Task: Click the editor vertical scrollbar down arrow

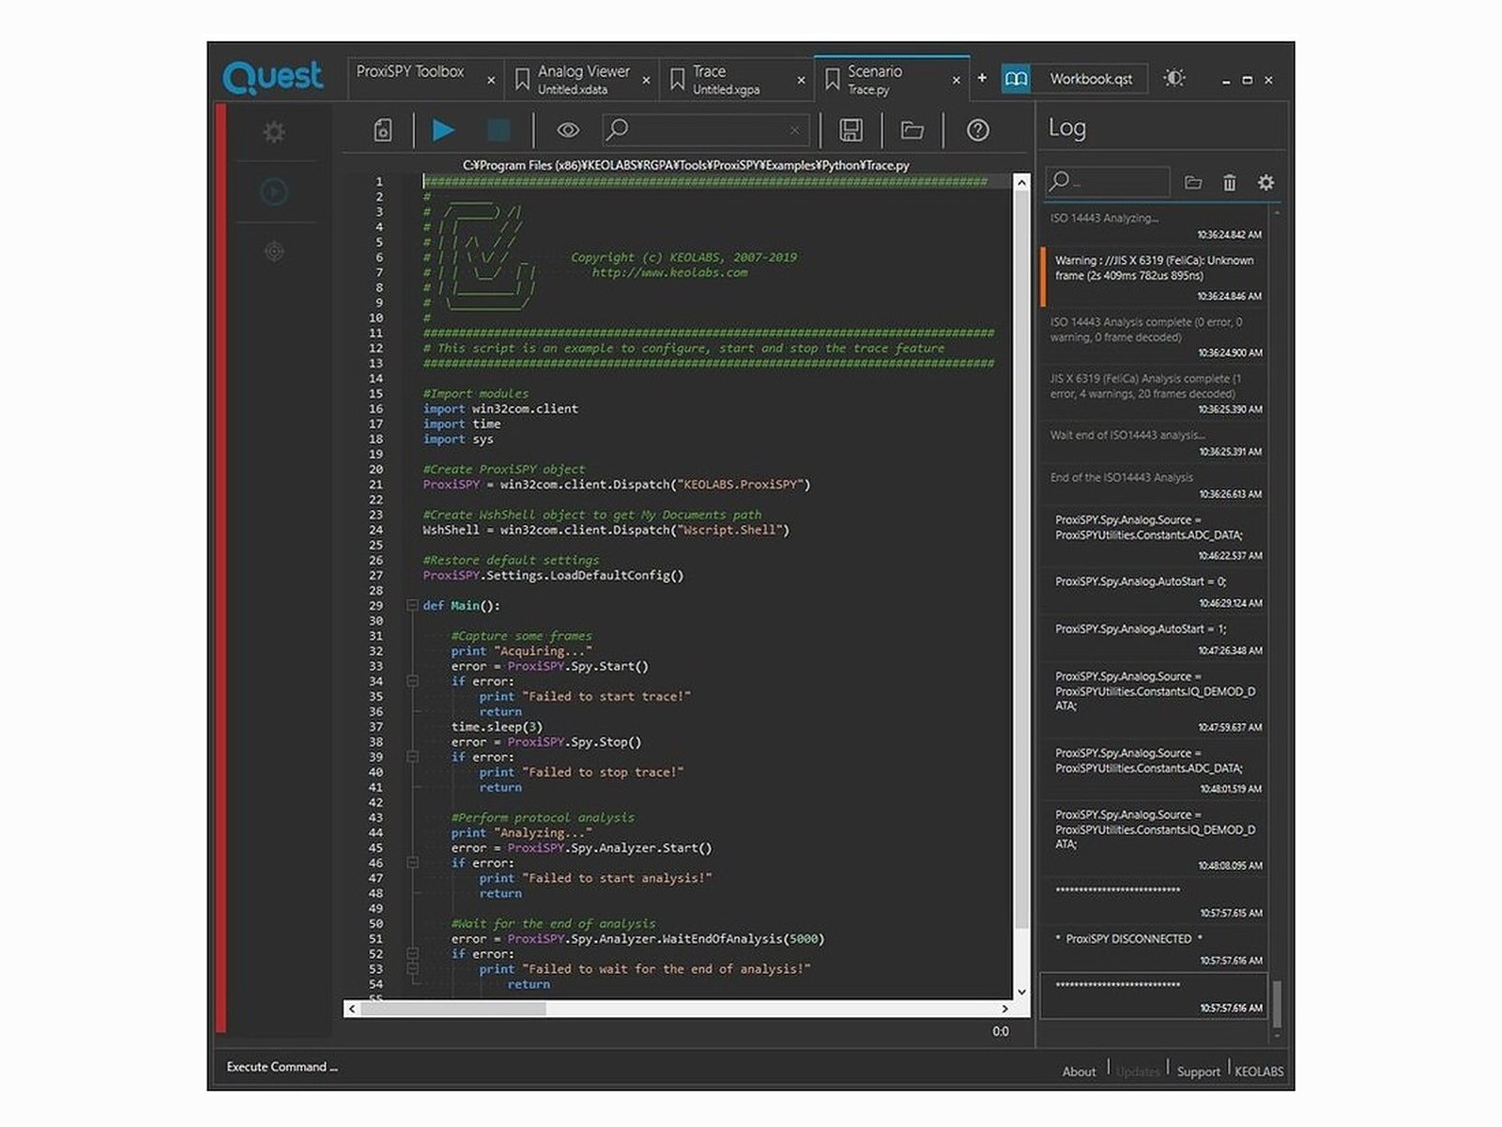Action: coord(1021,991)
